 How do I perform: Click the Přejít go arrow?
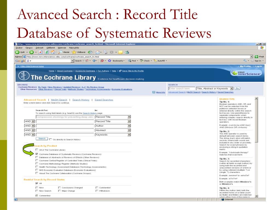256,57
